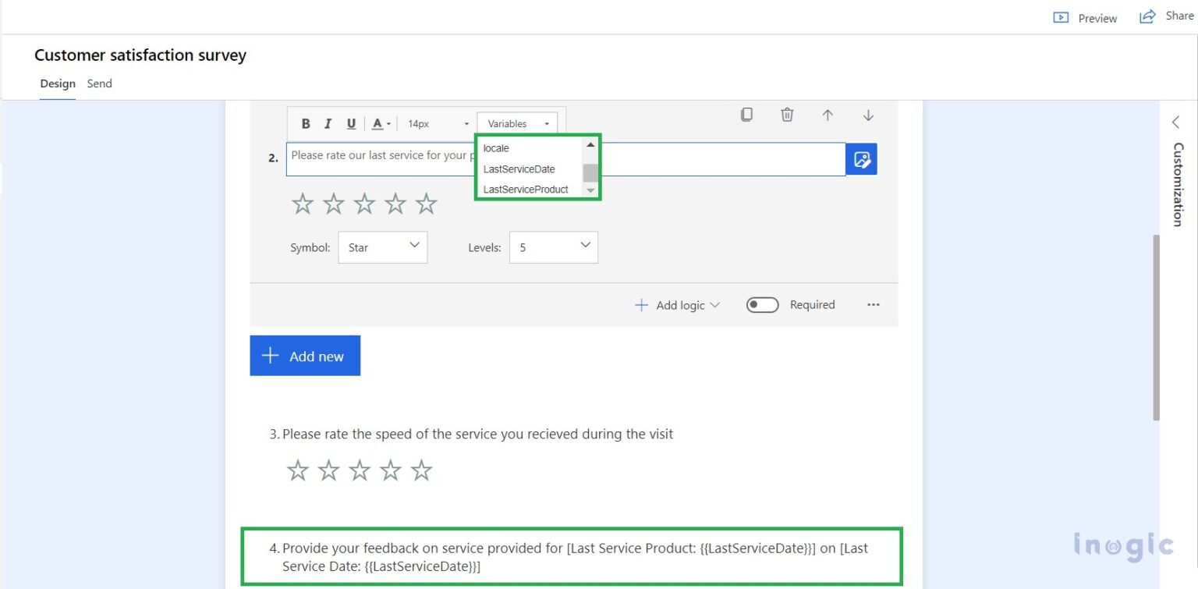Image resolution: width=1198 pixels, height=589 pixels.
Task: Toggle bold formatting in the question toolbar
Action: pos(306,123)
